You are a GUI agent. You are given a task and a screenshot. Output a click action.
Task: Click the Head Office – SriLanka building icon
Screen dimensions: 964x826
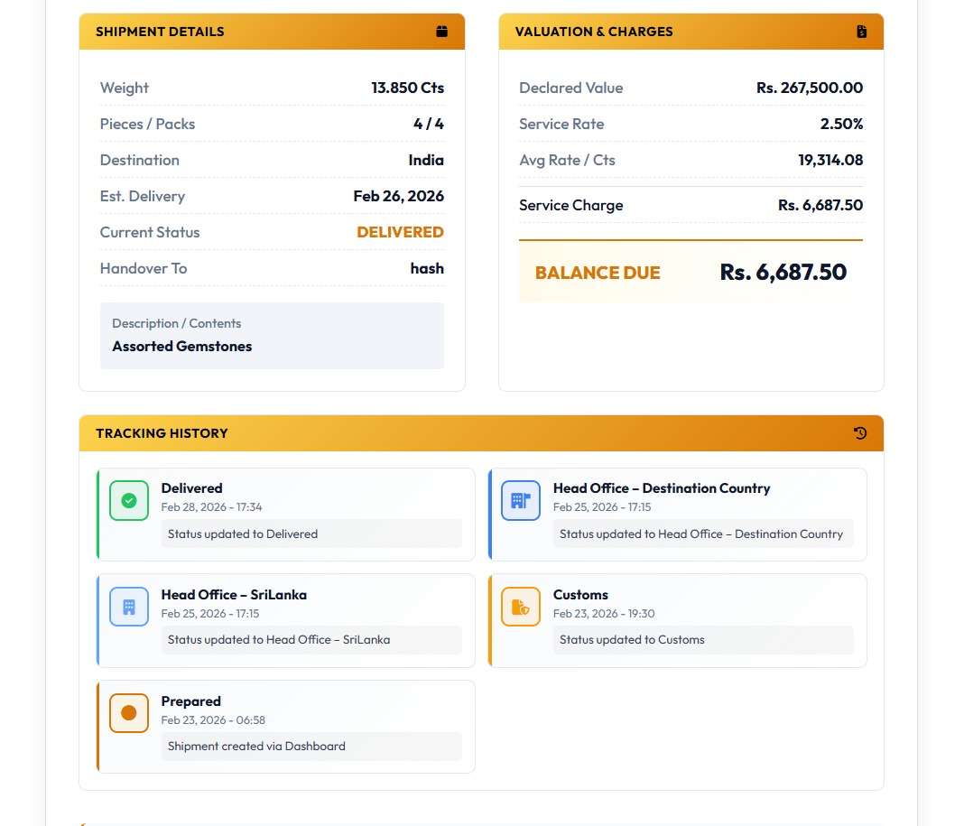coord(129,607)
